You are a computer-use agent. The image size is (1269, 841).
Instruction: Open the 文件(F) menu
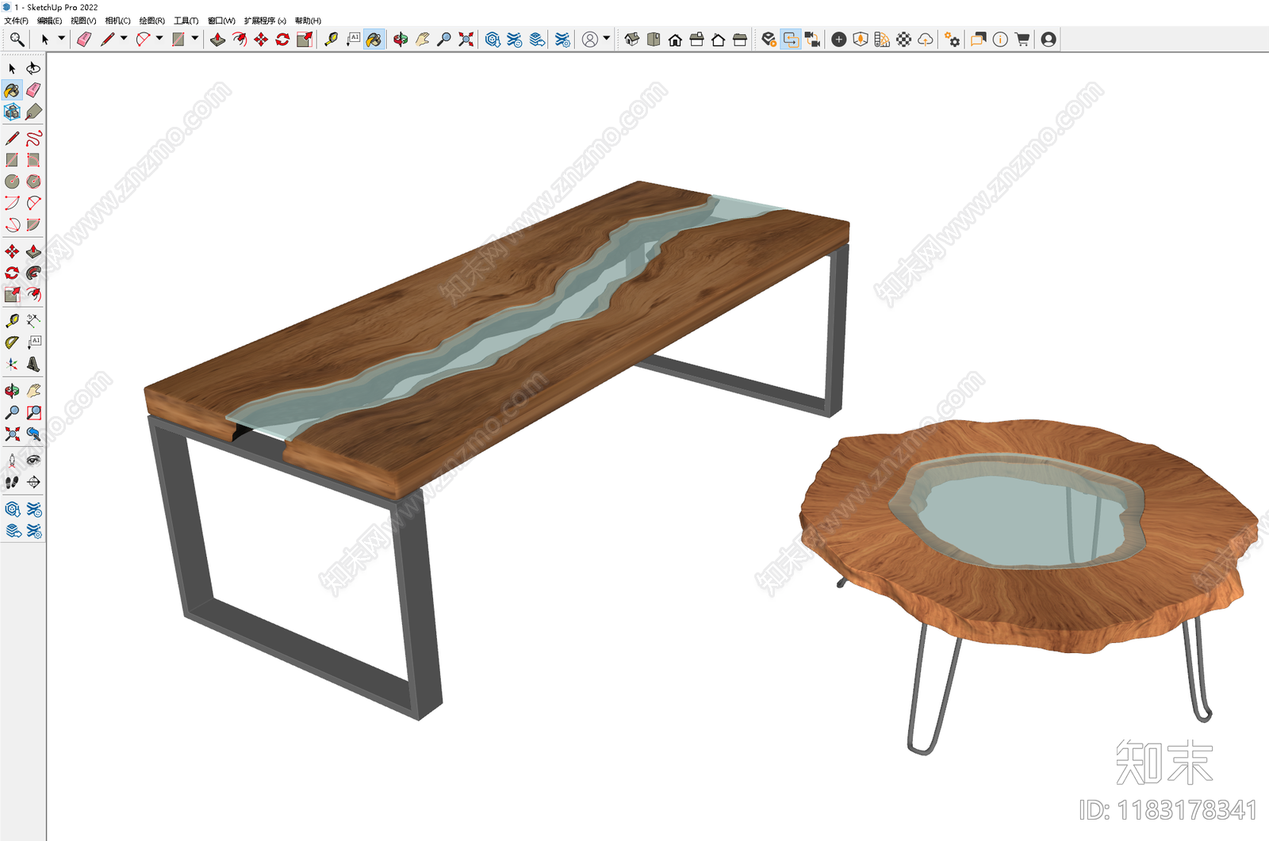[16, 21]
